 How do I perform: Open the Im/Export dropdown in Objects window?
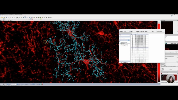click(x=148, y=33)
